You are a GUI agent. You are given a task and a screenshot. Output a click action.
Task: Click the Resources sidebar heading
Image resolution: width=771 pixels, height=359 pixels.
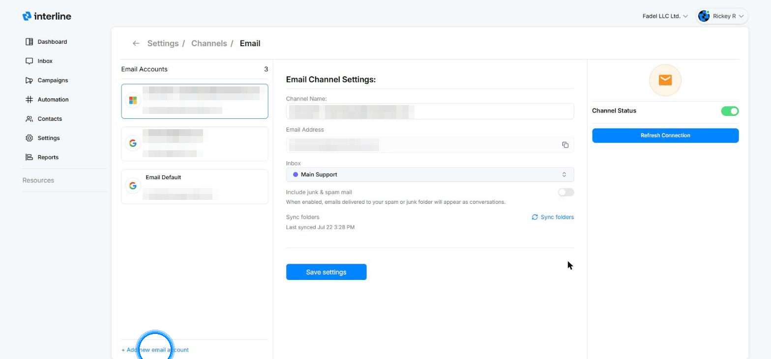[38, 180]
